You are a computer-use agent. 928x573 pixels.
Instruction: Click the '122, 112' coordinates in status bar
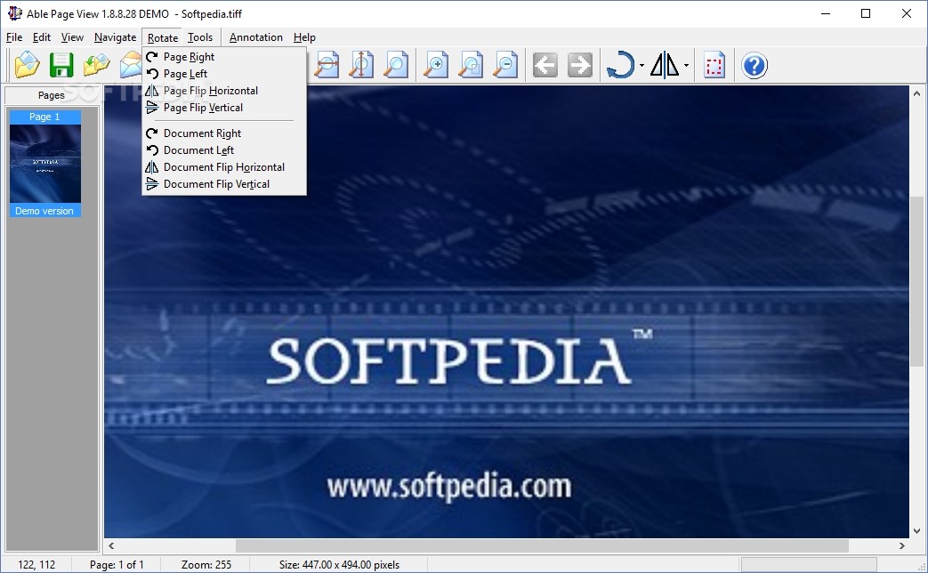click(x=36, y=565)
